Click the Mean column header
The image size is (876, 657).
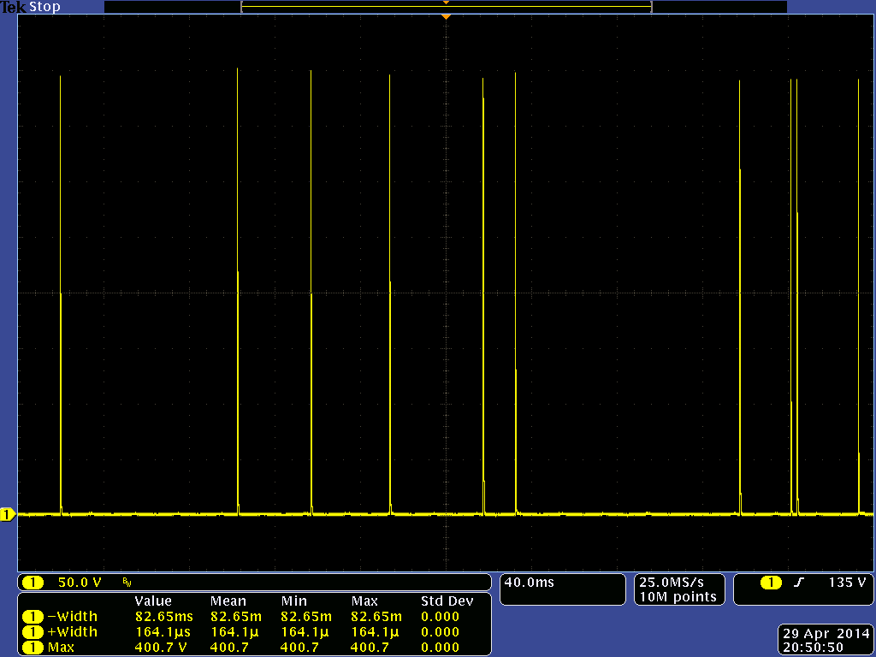[228, 601]
